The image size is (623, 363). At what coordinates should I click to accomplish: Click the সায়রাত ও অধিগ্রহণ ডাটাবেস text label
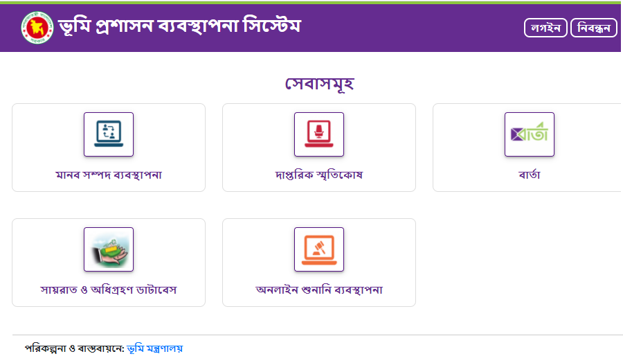coord(109,290)
